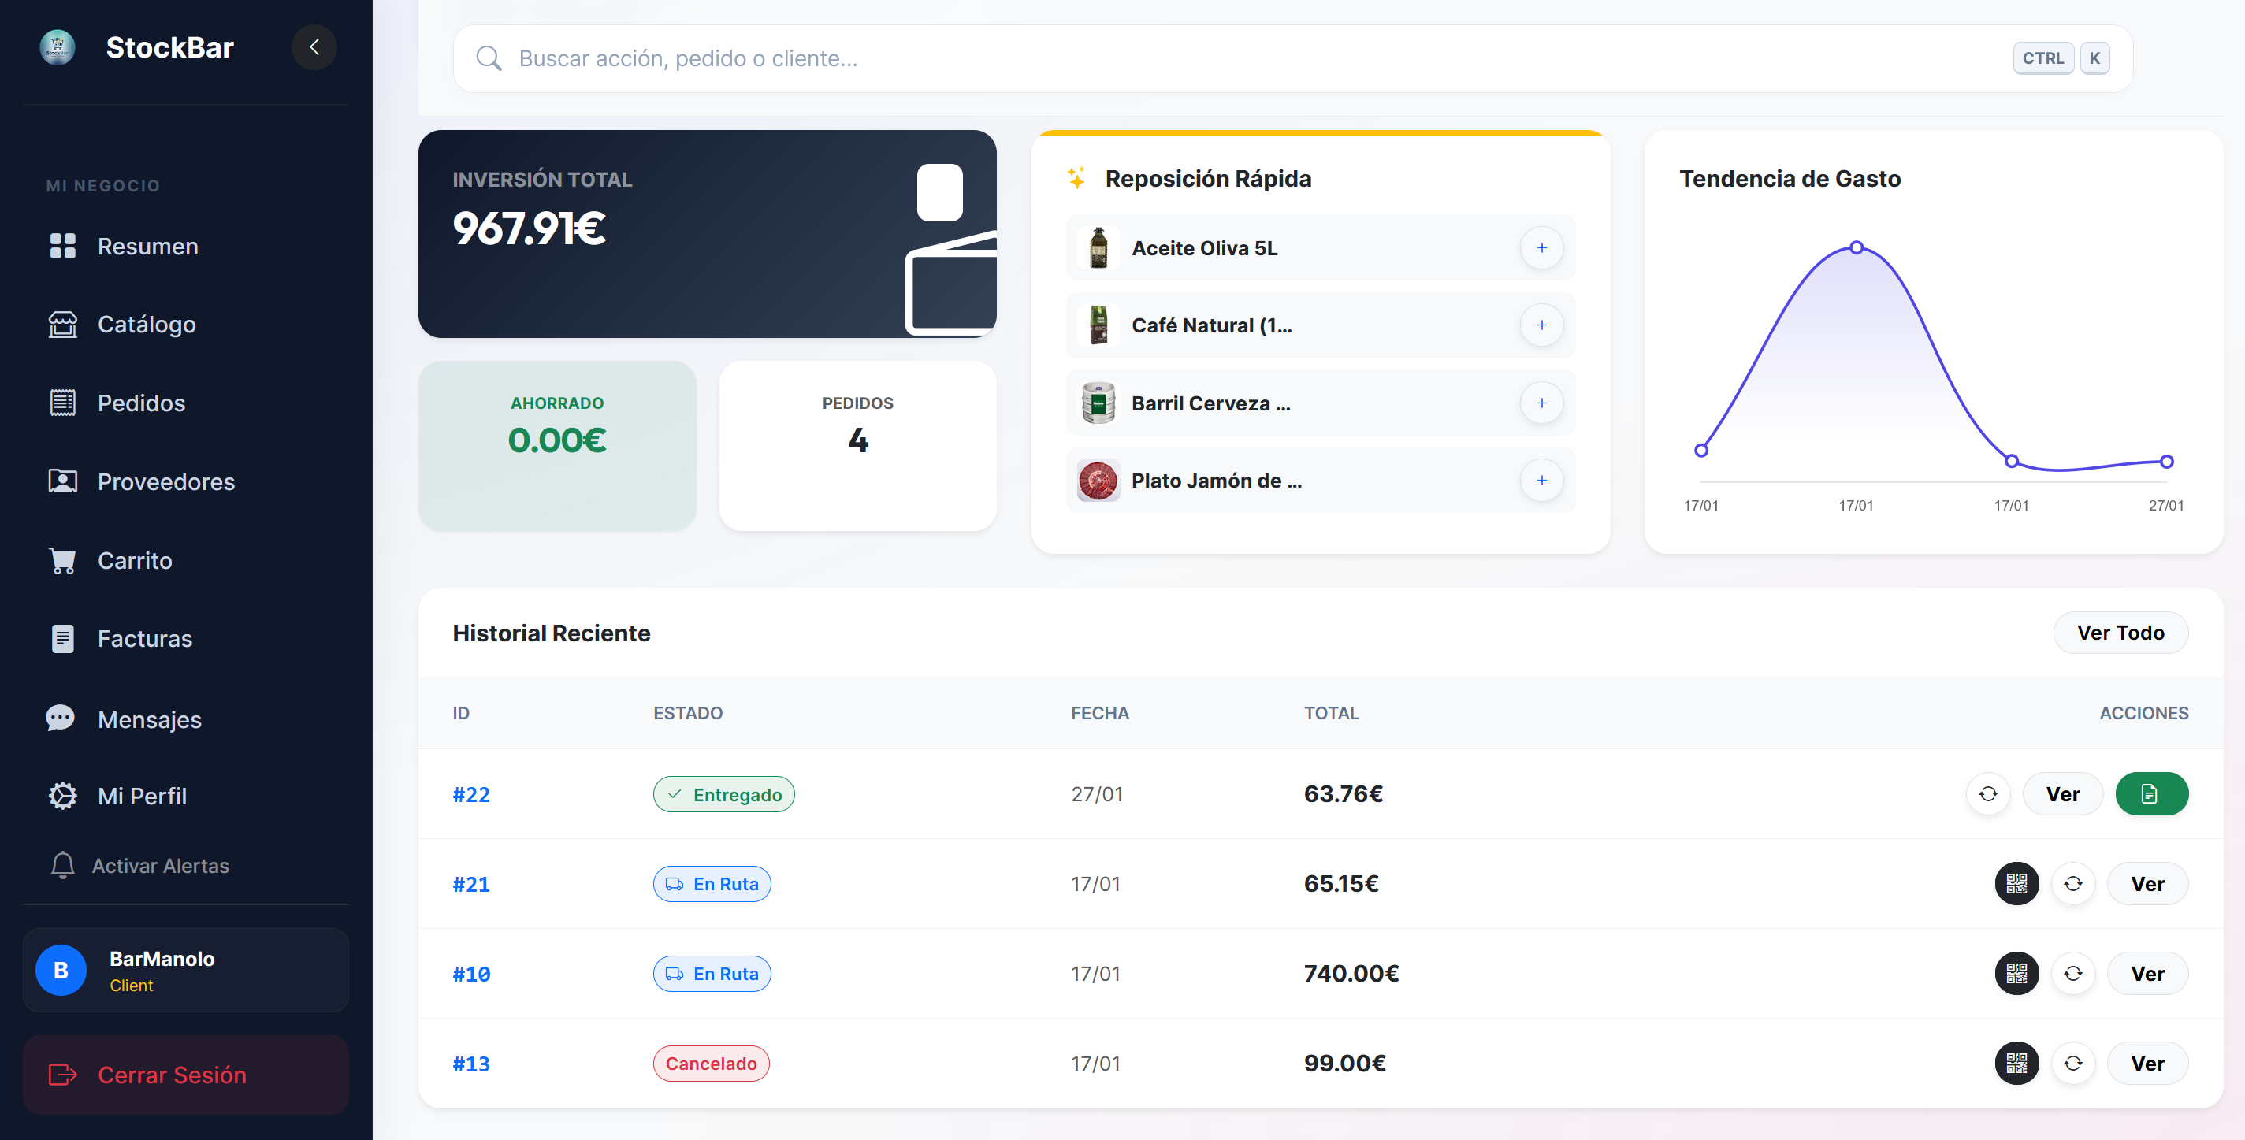Select a data point on Tendencia de Gasto chart
Image resolution: width=2245 pixels, height=1140 pixels.
[1857, 247]
